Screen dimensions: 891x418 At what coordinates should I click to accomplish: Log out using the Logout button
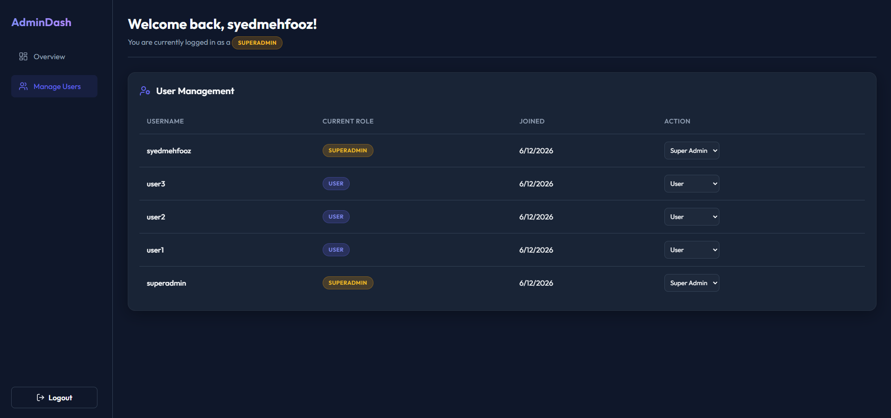pyautogui.click(x=54, y=397)
